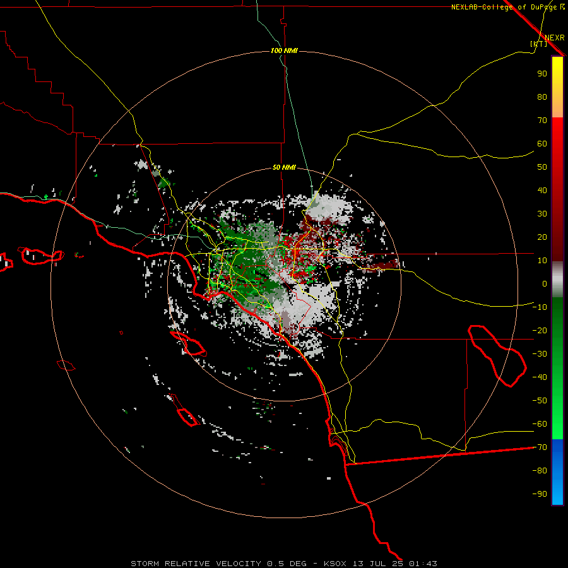Click the "STORM RELATIVE VELOCITY 0.5 DEG" caption
568x568 pixels.
[x=218, y=564]
